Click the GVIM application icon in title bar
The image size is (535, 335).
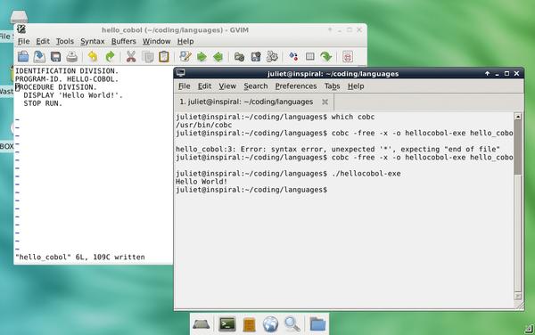tap(21, 29)
